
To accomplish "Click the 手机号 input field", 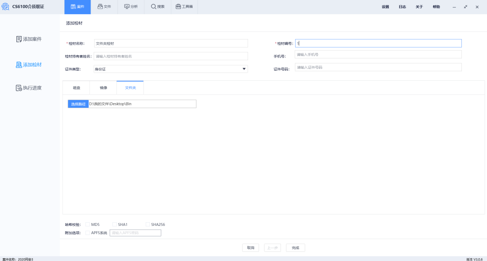I will click(x=378, y=54).
